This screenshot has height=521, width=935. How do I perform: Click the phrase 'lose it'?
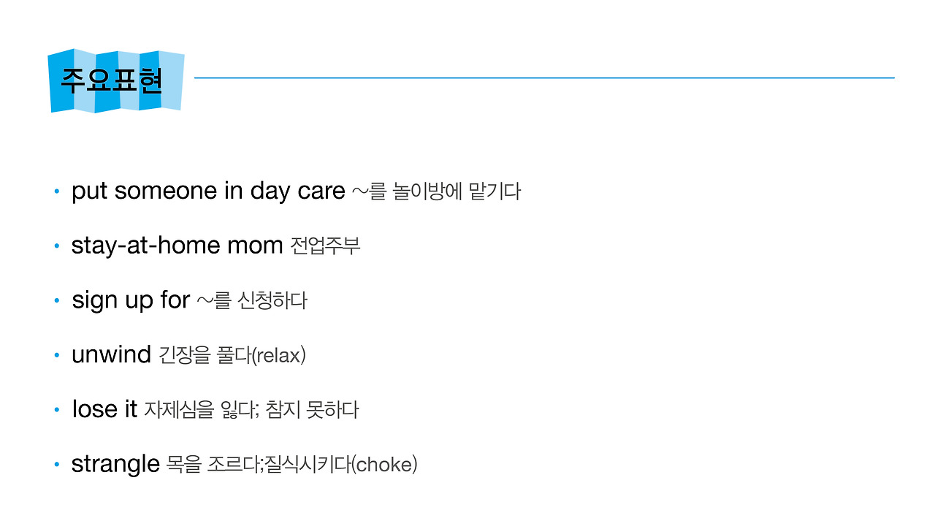point(104,409)
